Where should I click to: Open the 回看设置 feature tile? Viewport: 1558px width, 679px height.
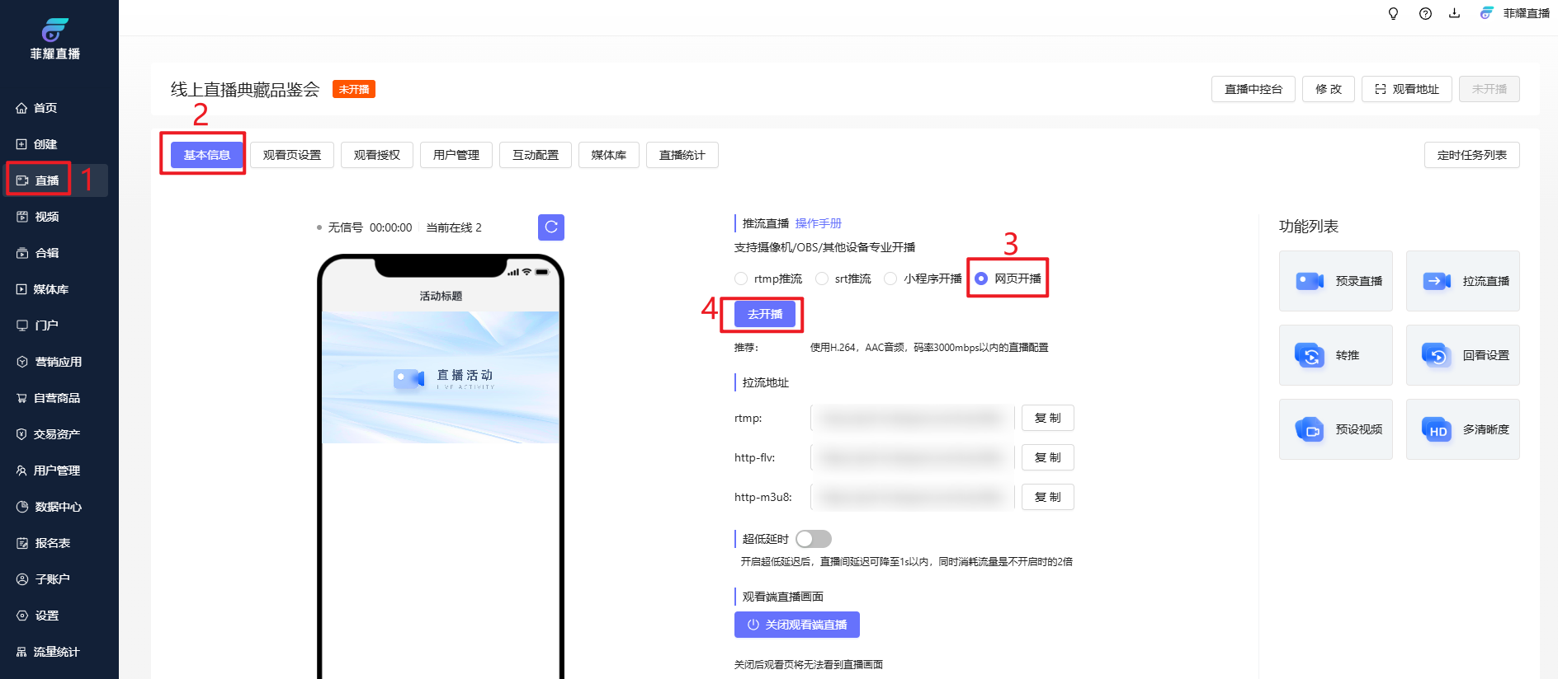pyautogui.click(x=1462, y=355)
